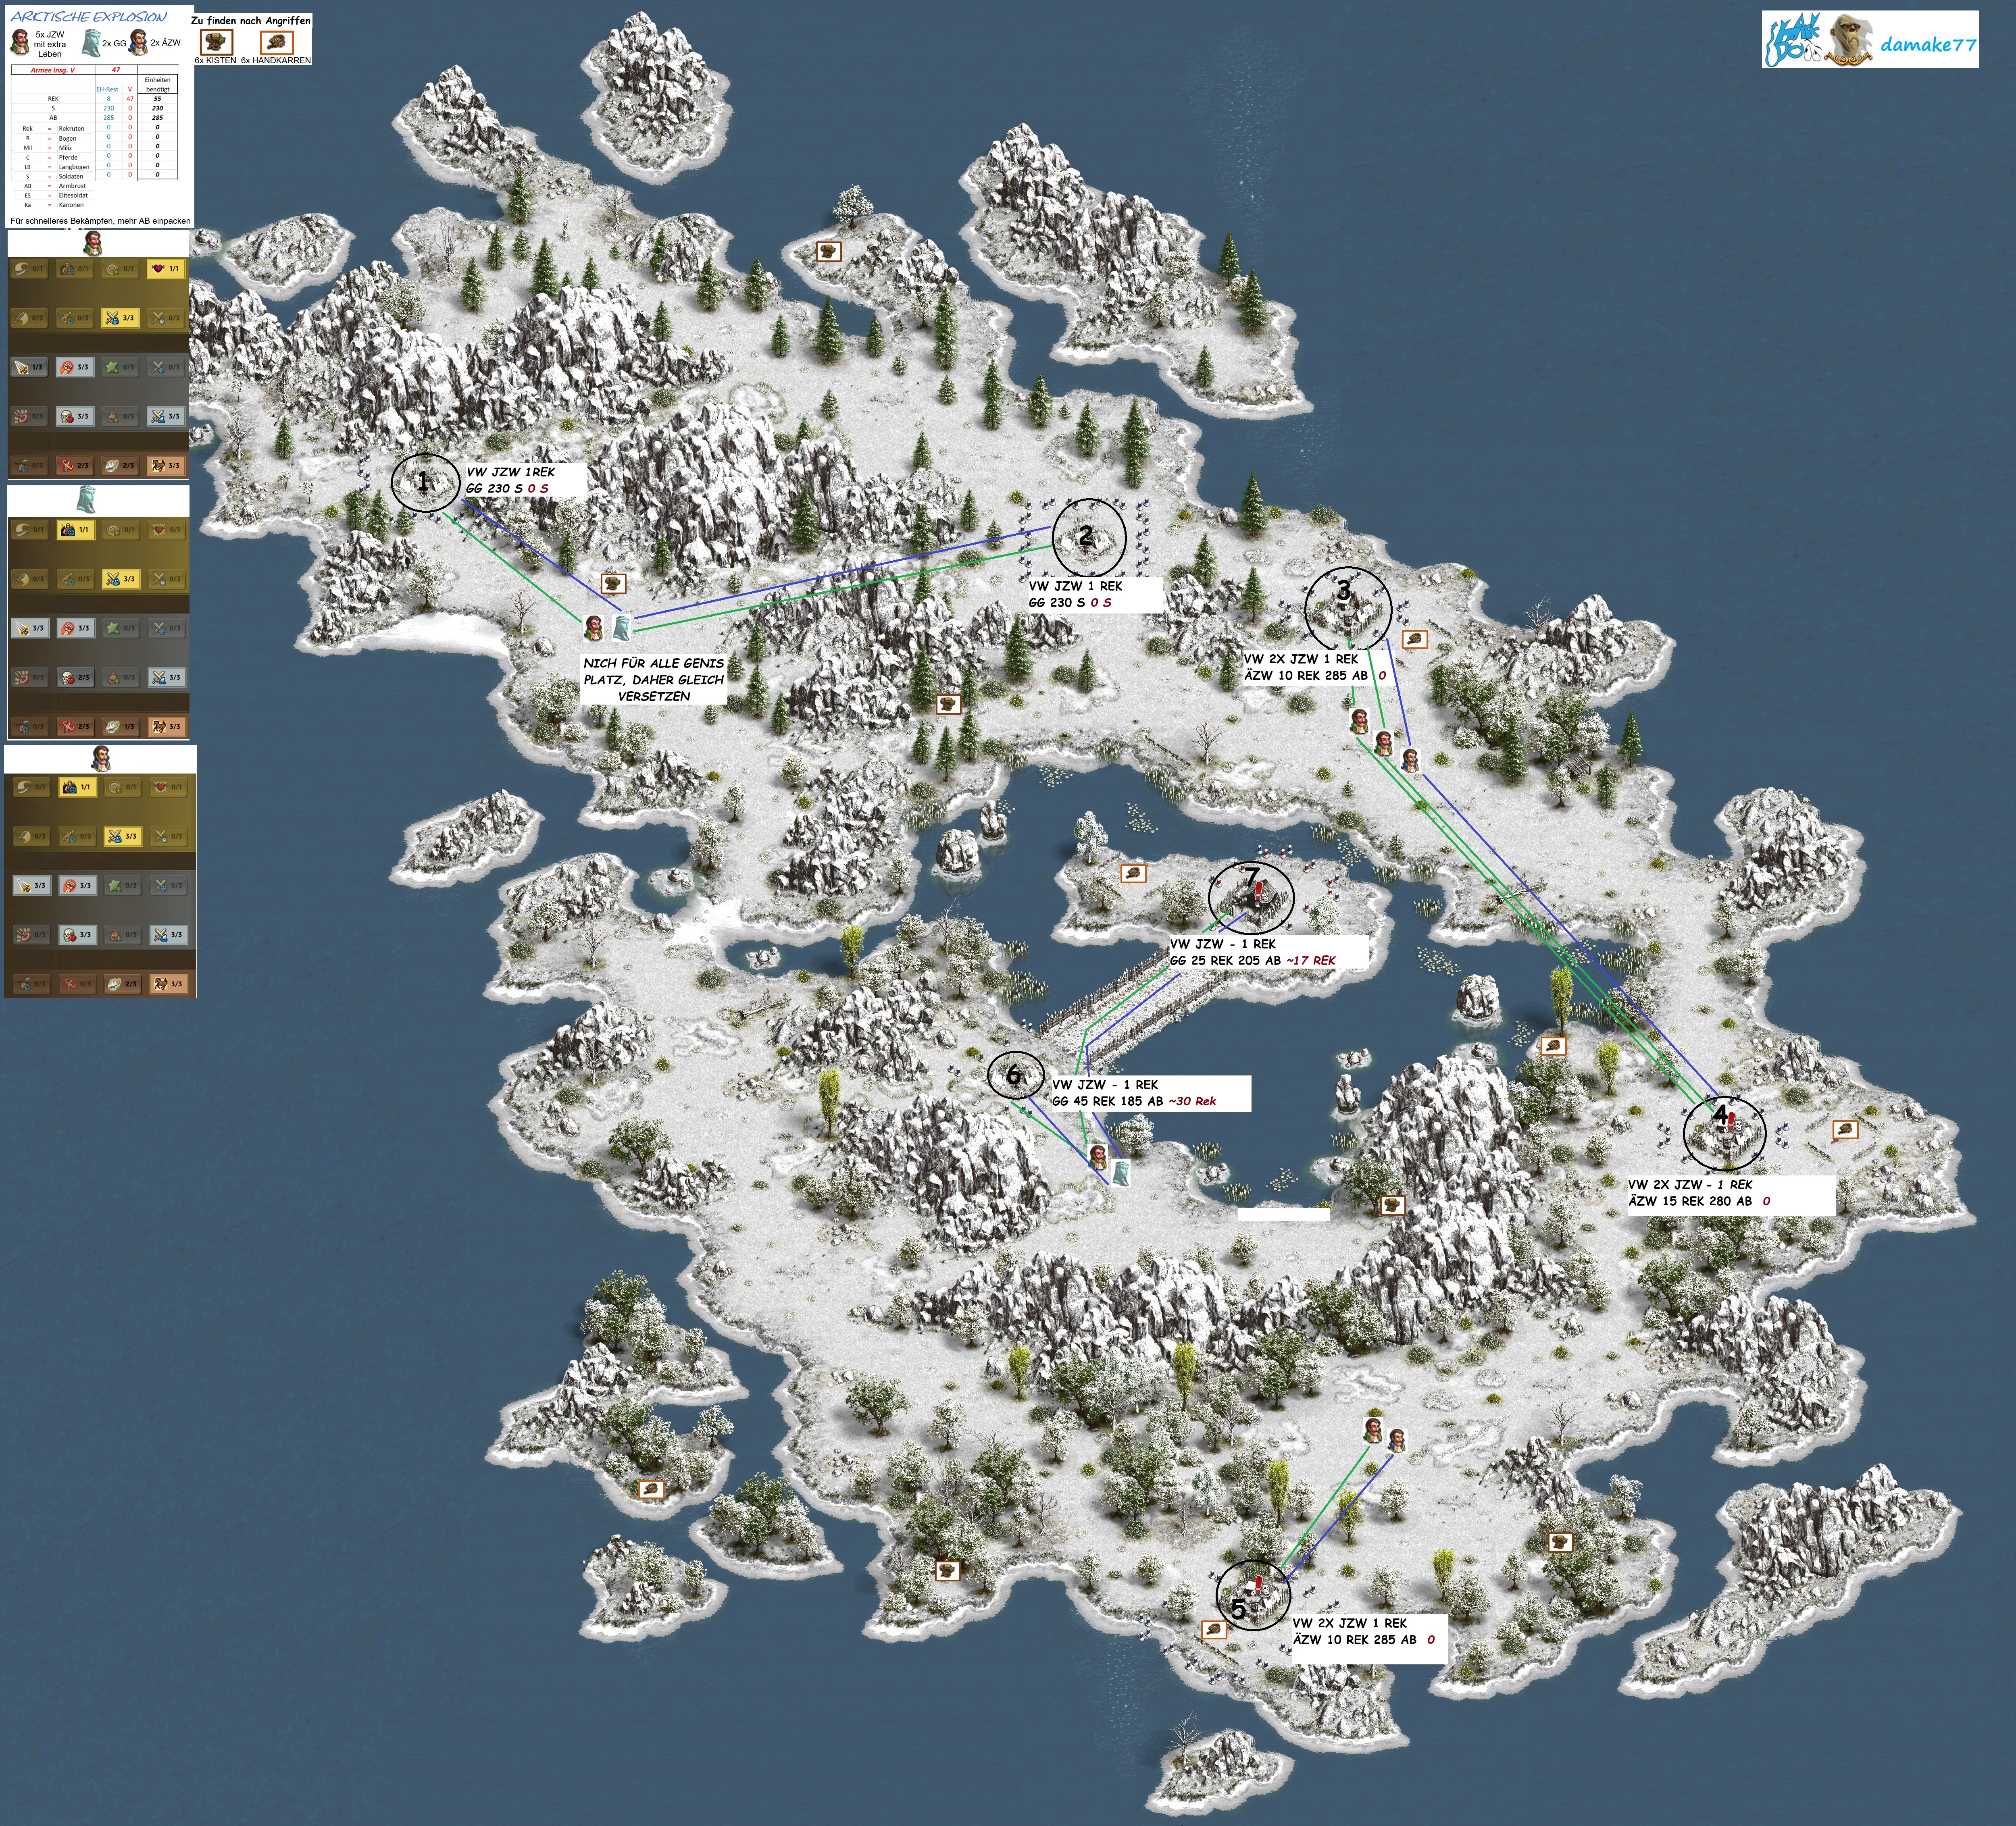Click the "Armee insg. V" table cell

pos(52,70)
